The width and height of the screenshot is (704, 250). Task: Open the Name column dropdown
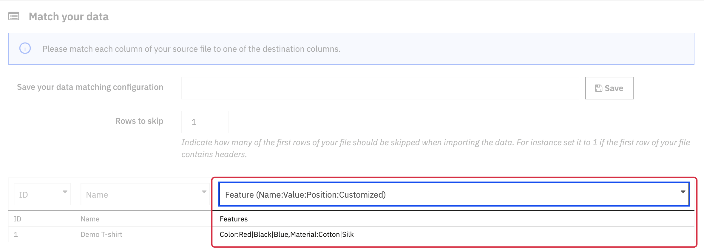(x=145, y=194)
